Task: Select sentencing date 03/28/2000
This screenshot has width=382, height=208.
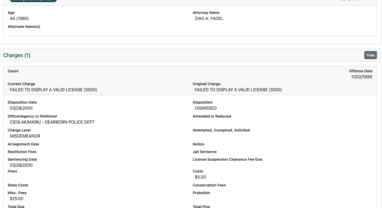Action: 21,165
